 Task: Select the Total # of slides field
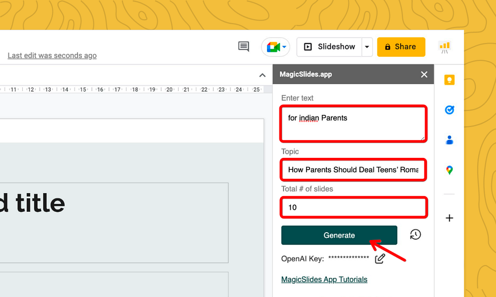pos(354,207)
